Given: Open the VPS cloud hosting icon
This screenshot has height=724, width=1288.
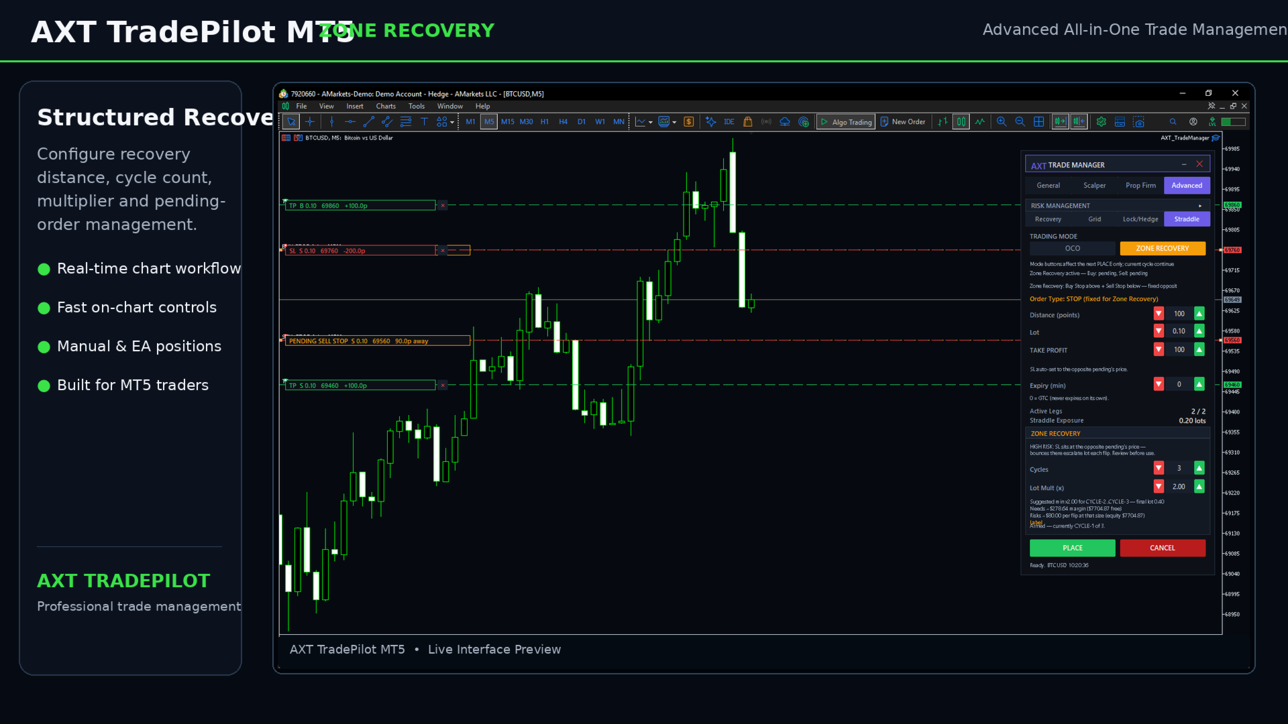Looking at the screenshot, I should tap(785, 122).
